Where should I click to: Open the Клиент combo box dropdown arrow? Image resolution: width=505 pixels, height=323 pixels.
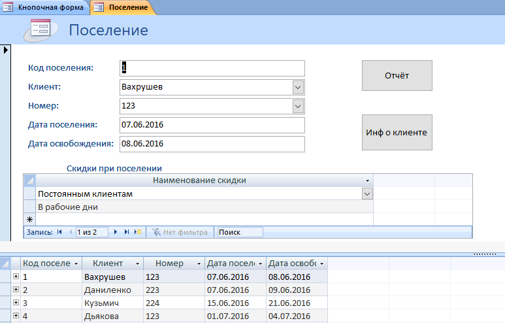(298, 88)
